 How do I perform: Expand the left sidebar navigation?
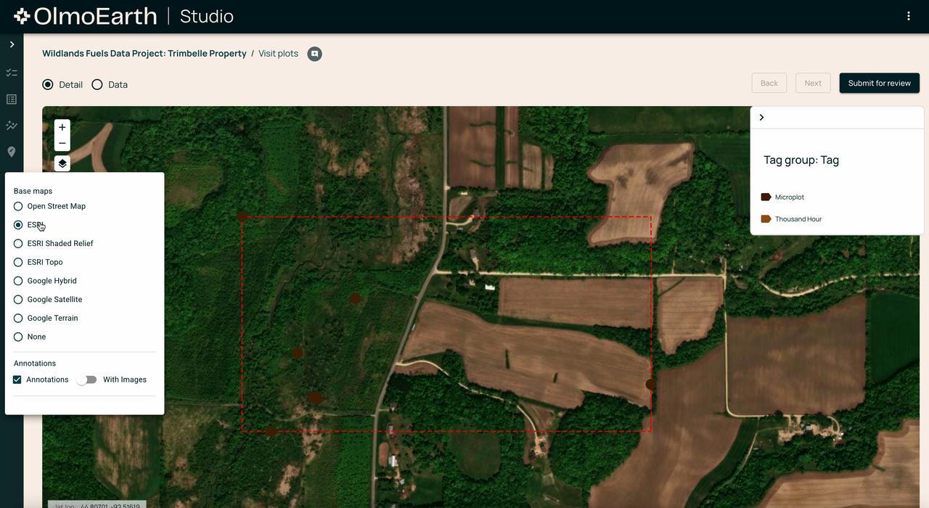click(12, 44)
